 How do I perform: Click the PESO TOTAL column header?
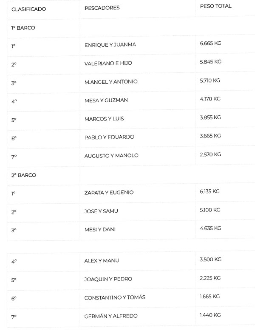[215, 6]
